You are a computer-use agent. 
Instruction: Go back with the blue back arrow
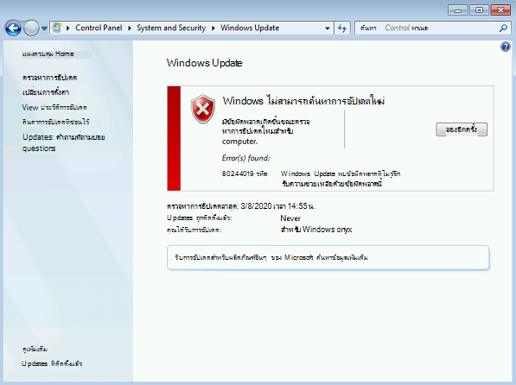coord(13,28)
